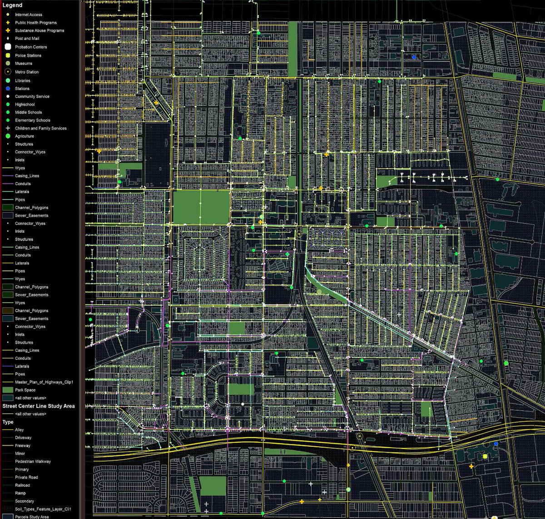Select the Street Center Line Study Area heading
This screenshot has height=519, width=545.
click(x=39, y=406)
